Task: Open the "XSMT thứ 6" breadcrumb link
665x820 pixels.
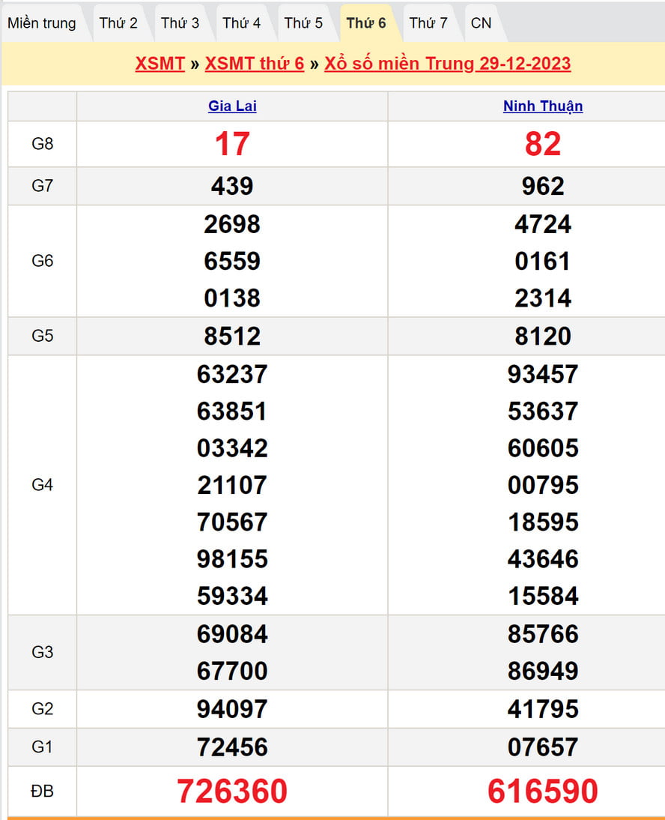Action: click(x=255, y=63)
